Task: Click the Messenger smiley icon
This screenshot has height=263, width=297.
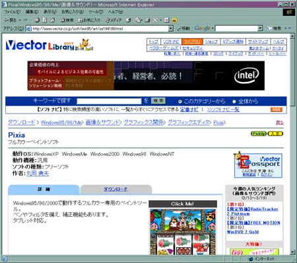Action: point(174,20)
